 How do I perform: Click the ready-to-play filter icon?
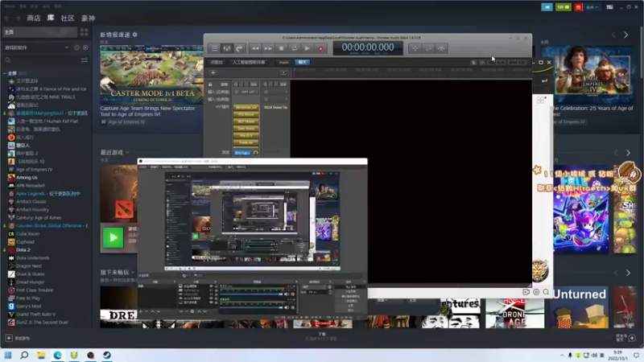(x=85, y=47)
